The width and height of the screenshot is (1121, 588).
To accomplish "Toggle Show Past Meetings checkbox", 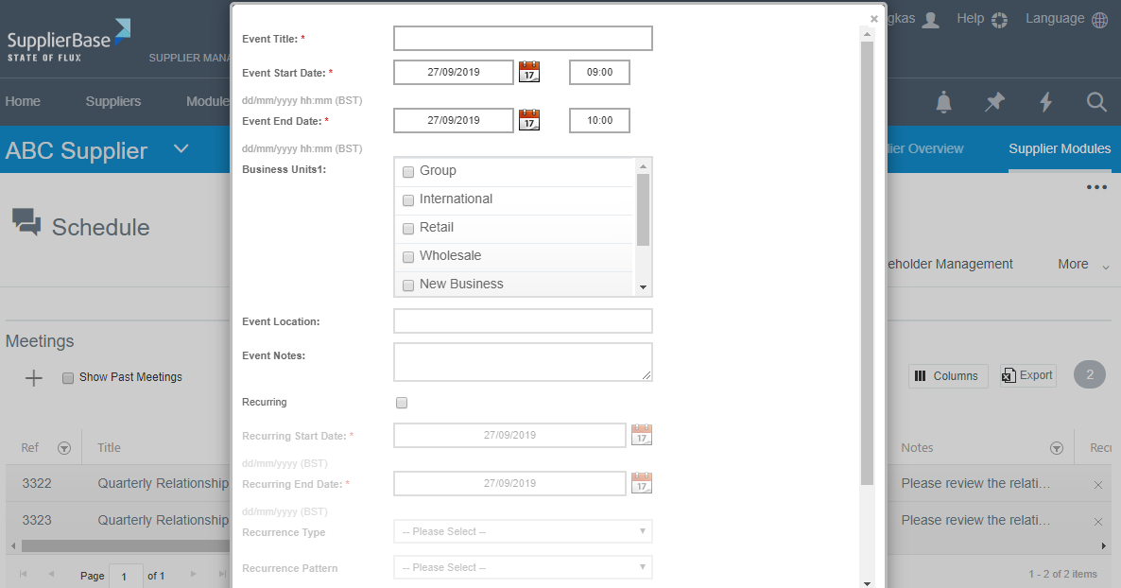I will pyautogui.click(x=68, y=378).
